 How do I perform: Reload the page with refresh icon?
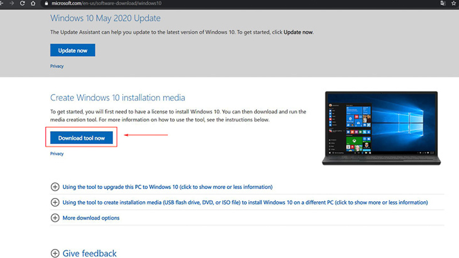[22, 3]
